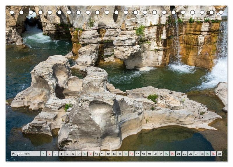This screenshot has width=233, height=167.
Task: Select the green date 22
Action: pyautogui.click(x=167, y=154)
